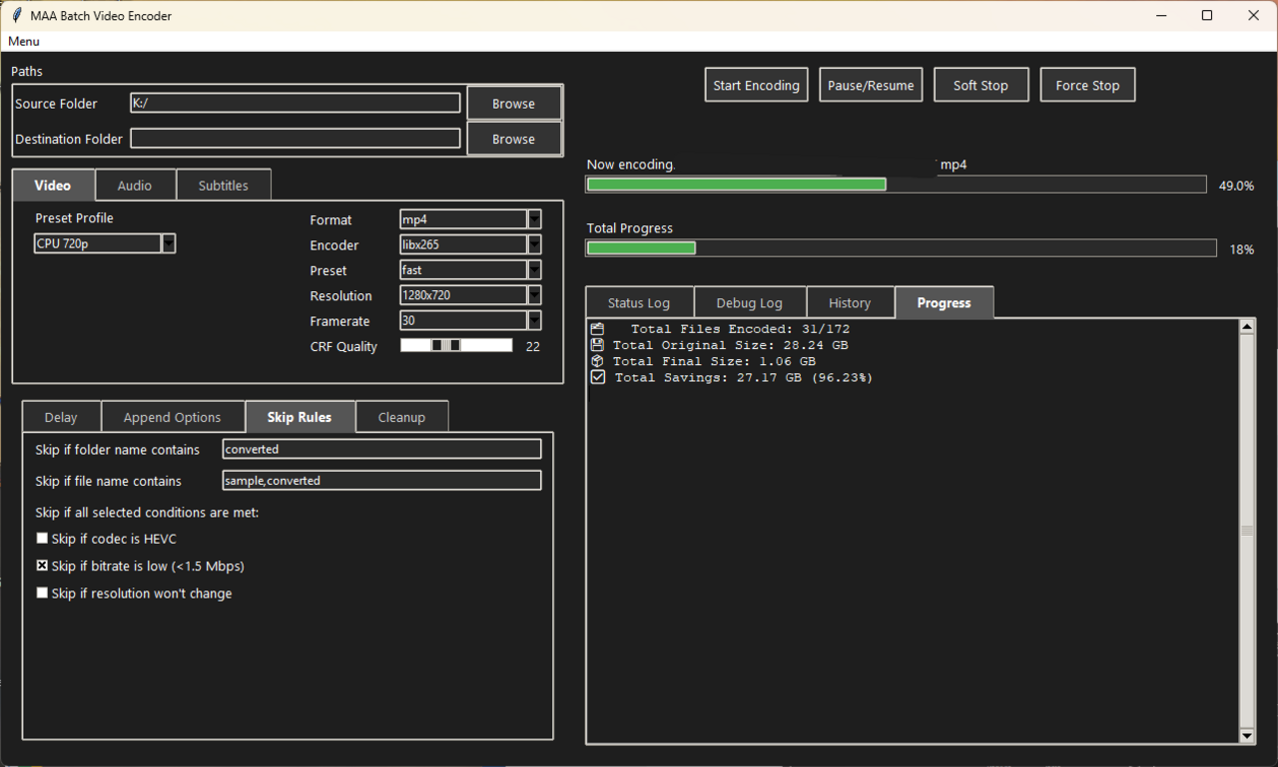Uncheck Skip if bitrate is low
Viewport: 1278px width, 767px height.
(x=42, y=566)
